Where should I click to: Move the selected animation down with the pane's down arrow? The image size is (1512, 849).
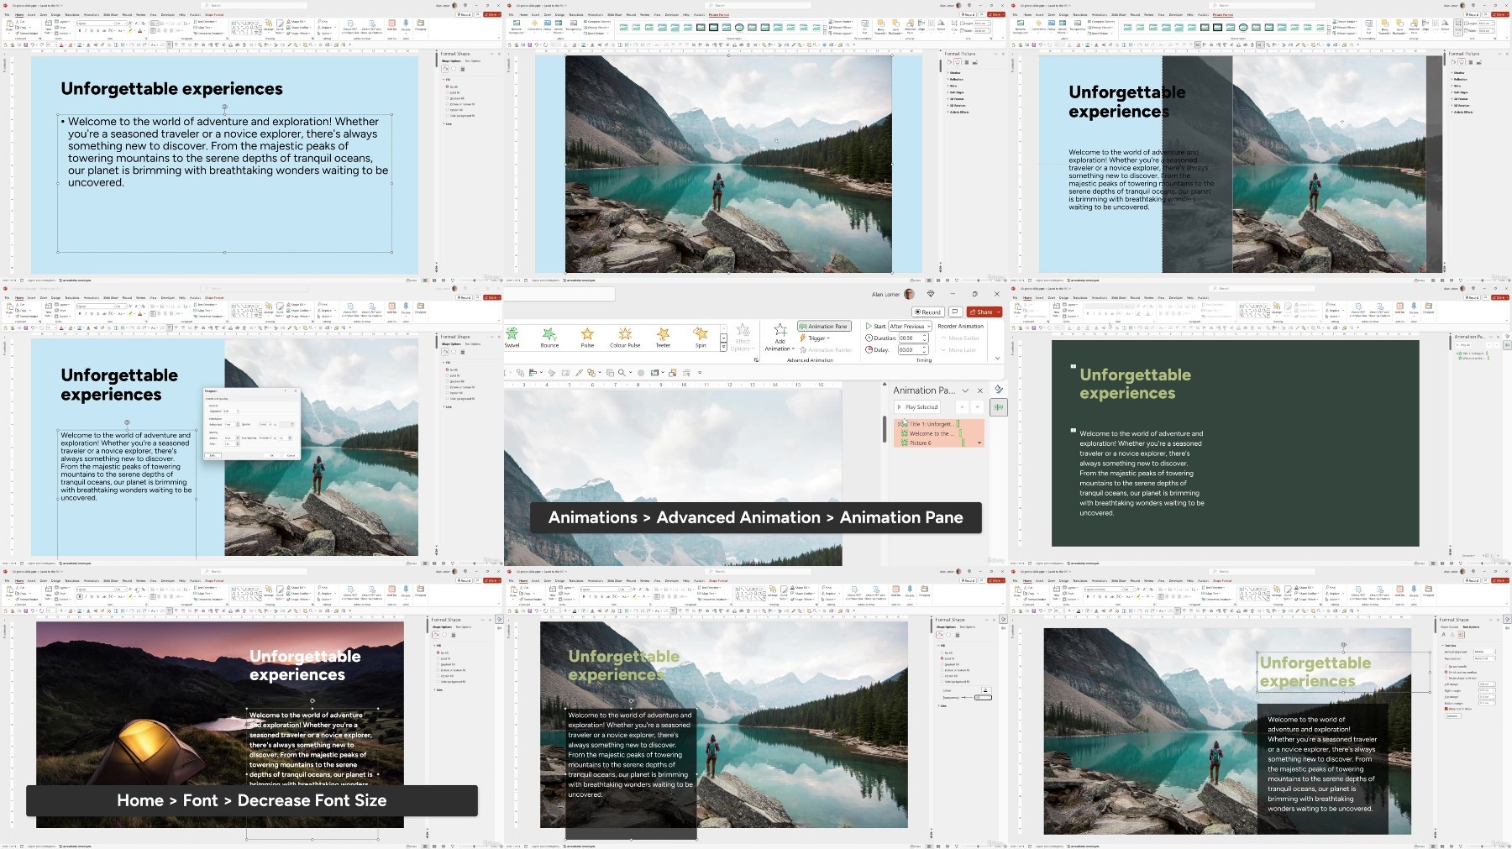(x=978, y=406)
